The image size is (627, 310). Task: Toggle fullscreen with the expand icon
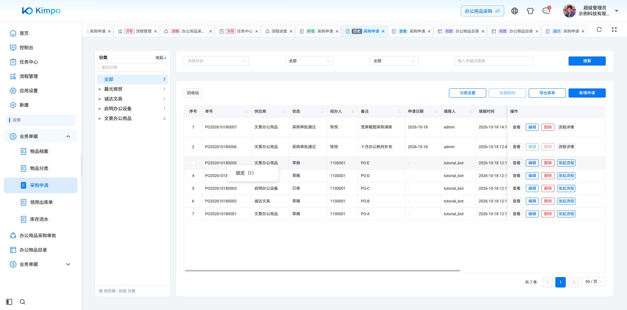614,30
